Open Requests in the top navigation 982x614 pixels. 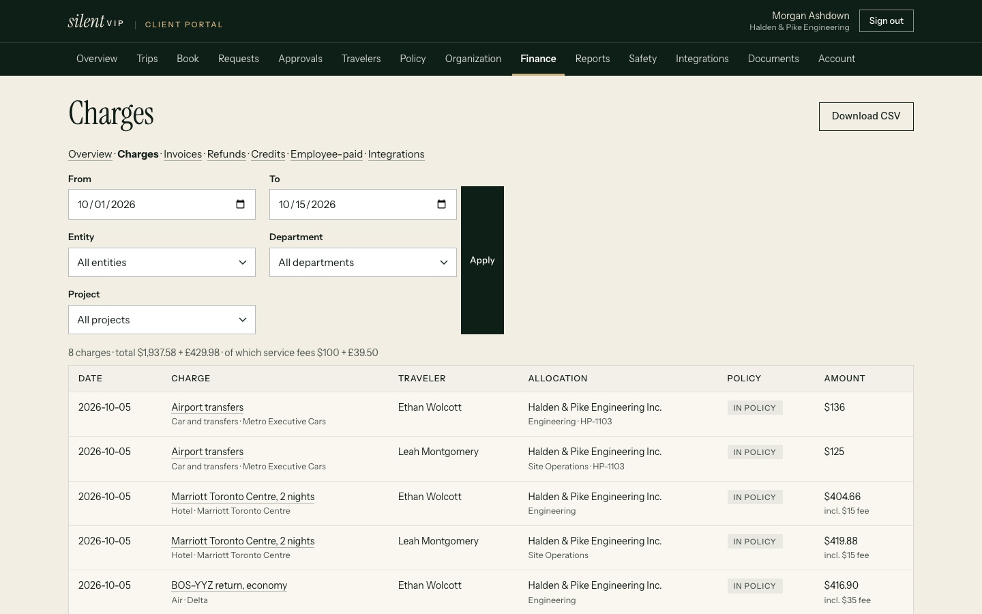tap(239, 59)
